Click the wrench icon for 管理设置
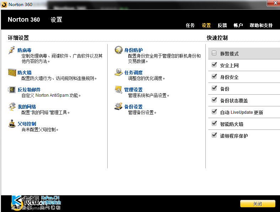This screenshot has height=212, width=280. pyautogui.click(x=119, y=89)
